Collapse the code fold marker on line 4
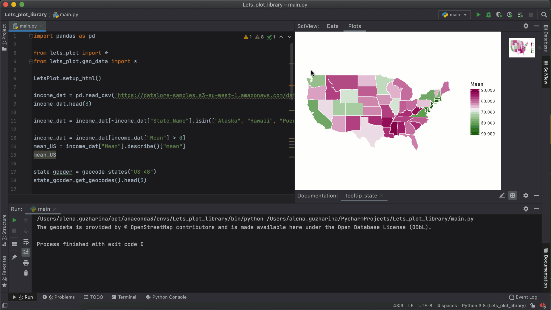 coord(31,61)
